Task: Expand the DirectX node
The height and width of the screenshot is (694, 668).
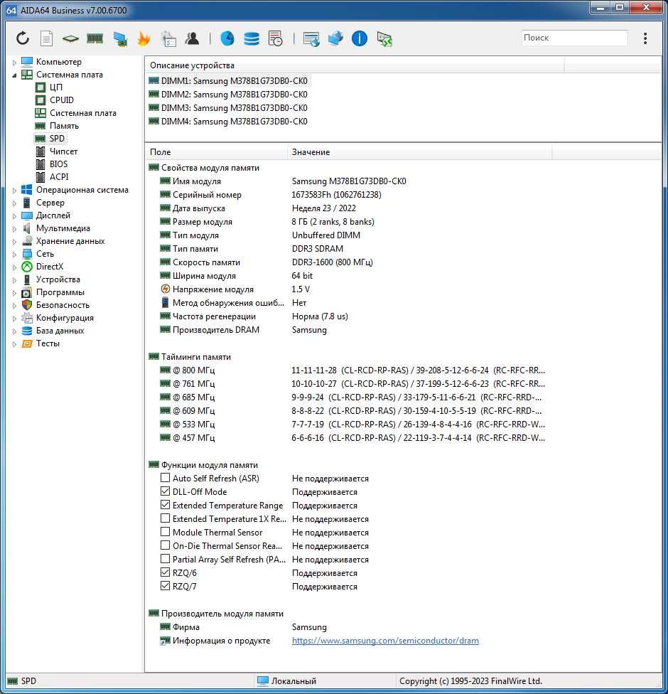Action: tap(14, 267)
